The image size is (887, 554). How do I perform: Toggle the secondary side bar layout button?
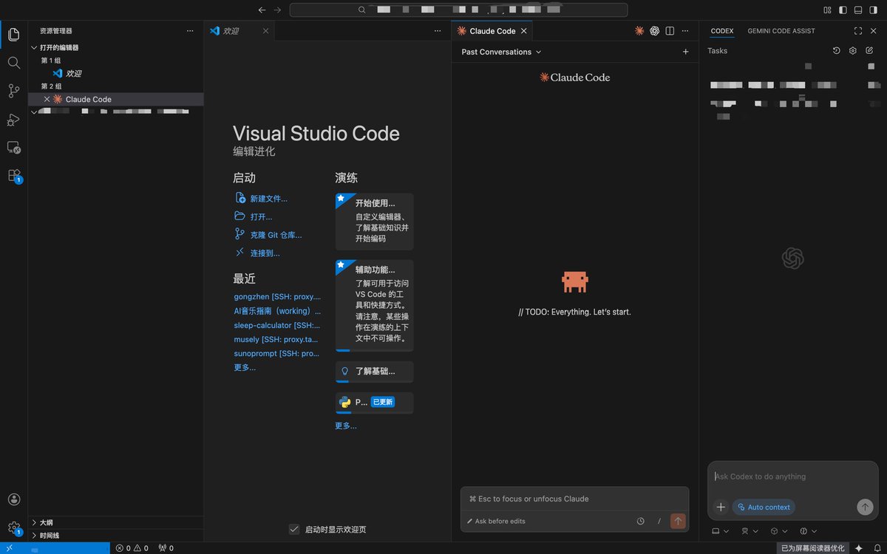[874, 10]
